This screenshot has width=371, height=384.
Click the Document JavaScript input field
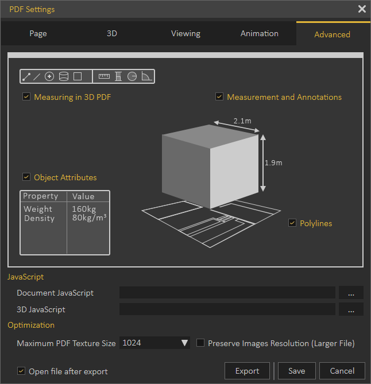tap(227, 293)
